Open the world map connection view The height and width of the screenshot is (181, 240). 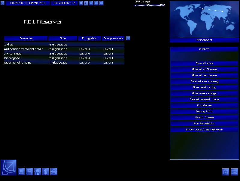coord(204,19)
